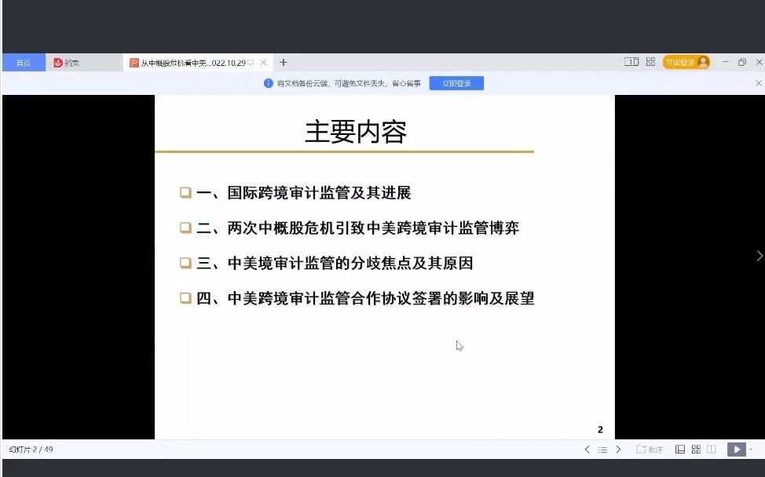The height and width of the screenshot is (477, 765).
Task: Switch to the 首页 home tab
Action: [24, 61]
